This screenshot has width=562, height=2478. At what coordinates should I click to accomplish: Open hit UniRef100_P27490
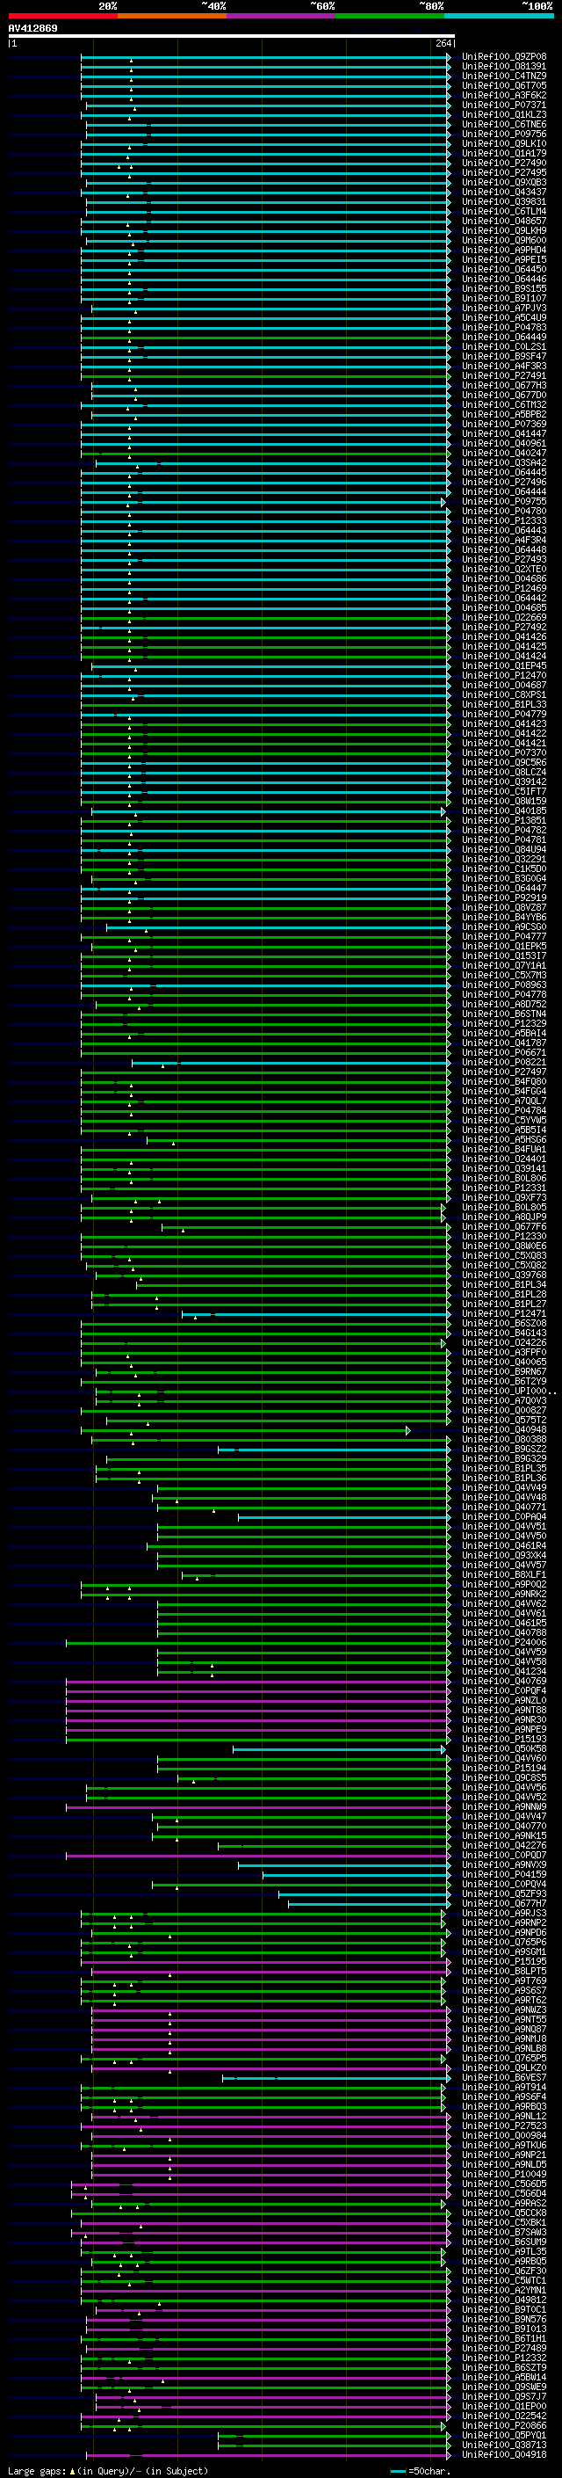[x=503, y=164]
